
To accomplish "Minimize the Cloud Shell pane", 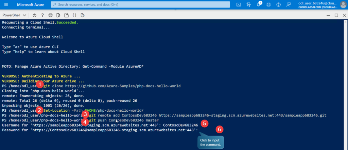I will point(328,15).
